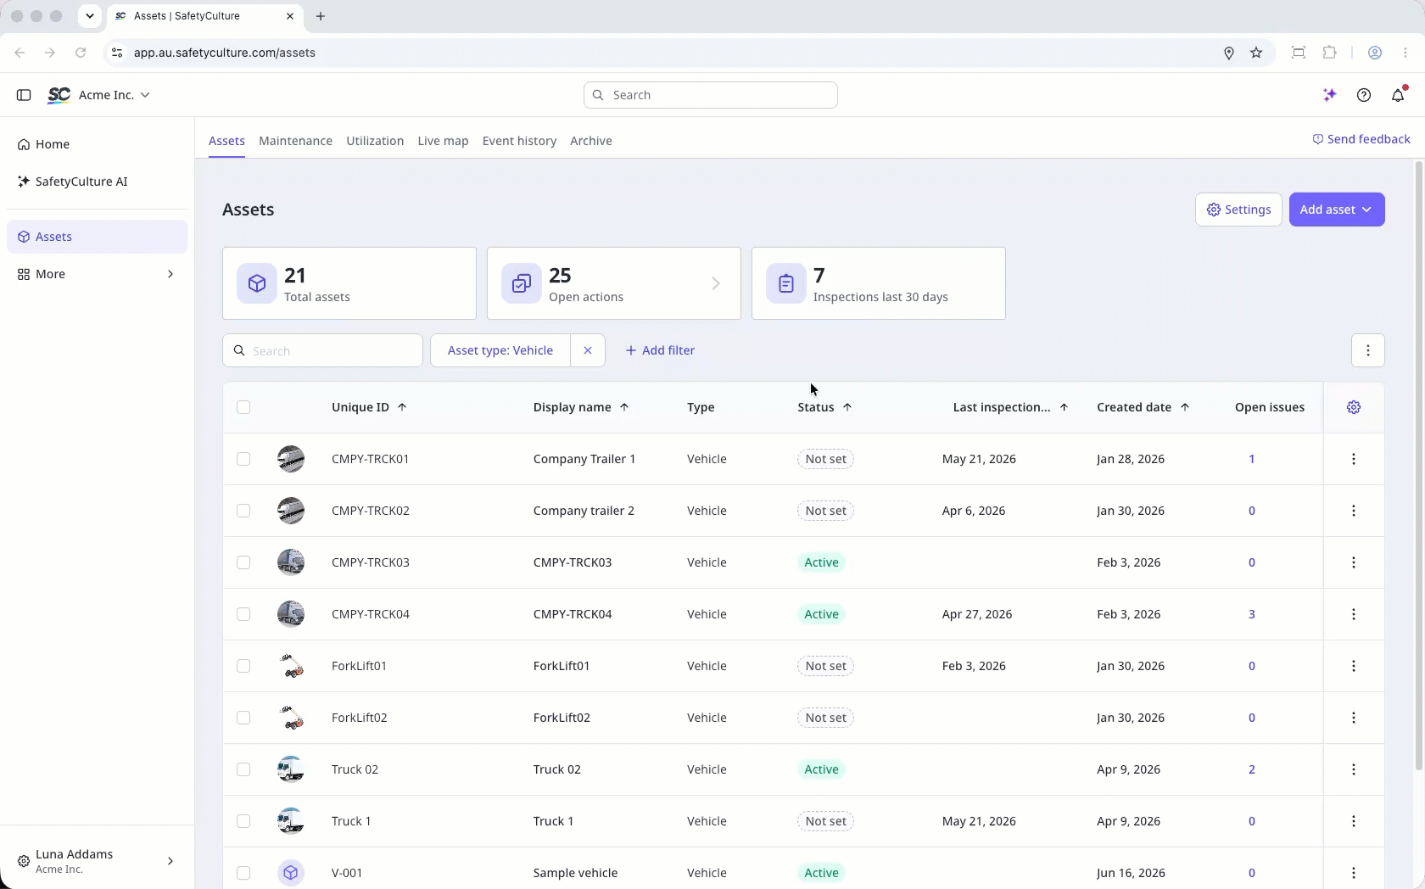Open the Live map tab
Viewport: 1425px width, 889px height.
click(443, 141)
